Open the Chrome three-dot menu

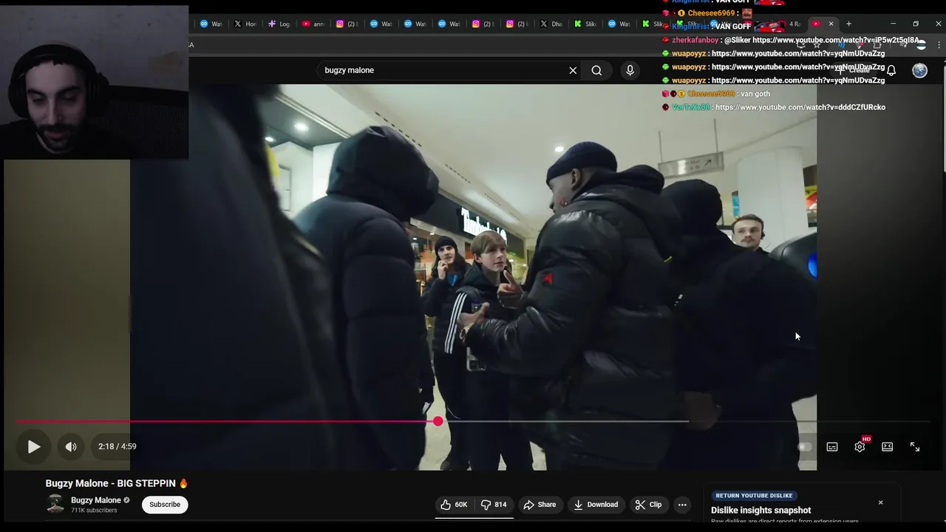[x=939, y=45]
